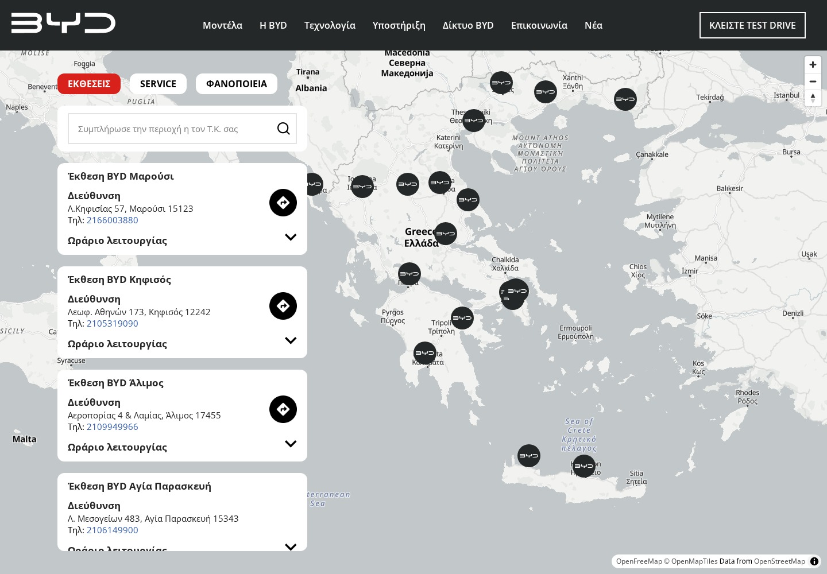Select BYD map marker near Tripoli
This screenshot has height=574, width=827.
[x=462, y=318]
